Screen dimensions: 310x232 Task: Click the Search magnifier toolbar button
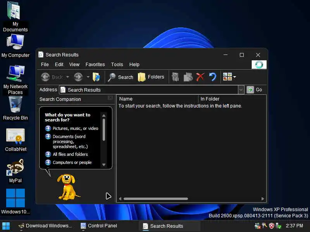[121, 77]
